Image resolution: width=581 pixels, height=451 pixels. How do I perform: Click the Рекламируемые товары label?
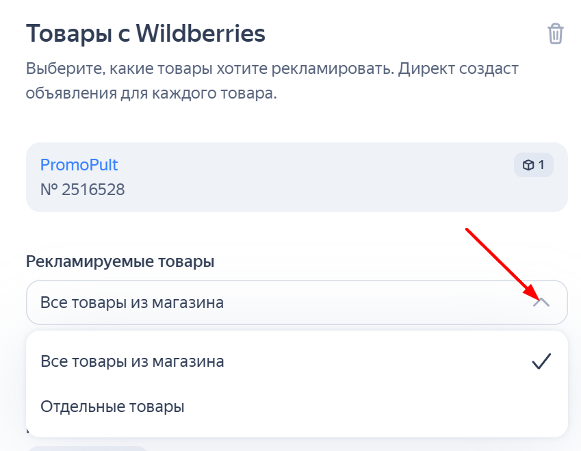tap(120, 261)
